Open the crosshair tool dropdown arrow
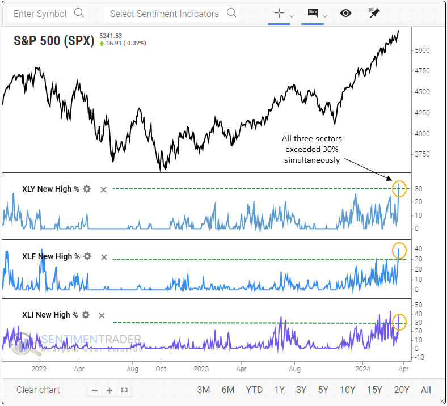 292,16
